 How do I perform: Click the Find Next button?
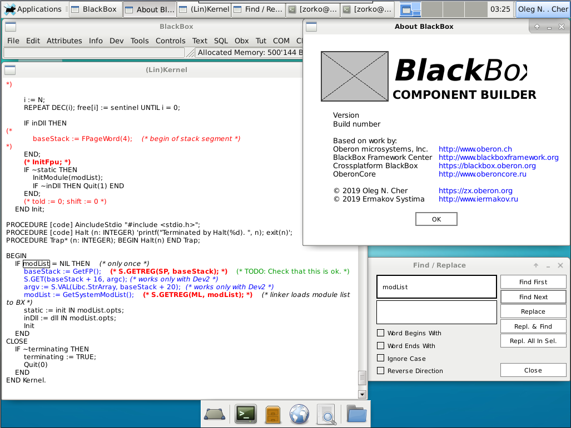pyautogui.click(x=533, y=297)
